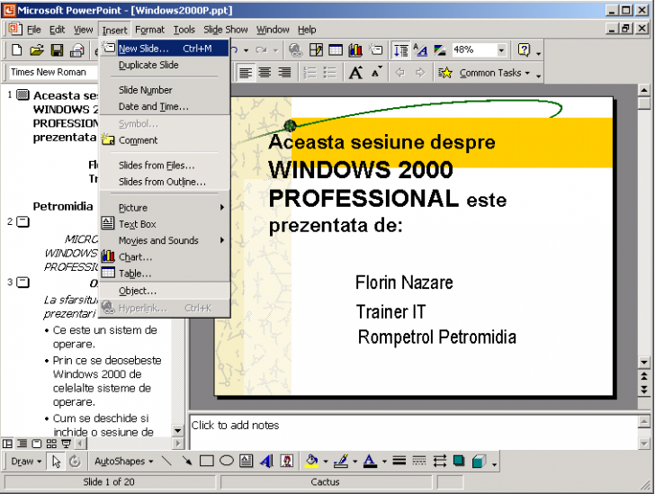Click the New Slide icon in the standard toolbar
Viewport: 655px width, 494px height.
[375, 50]
